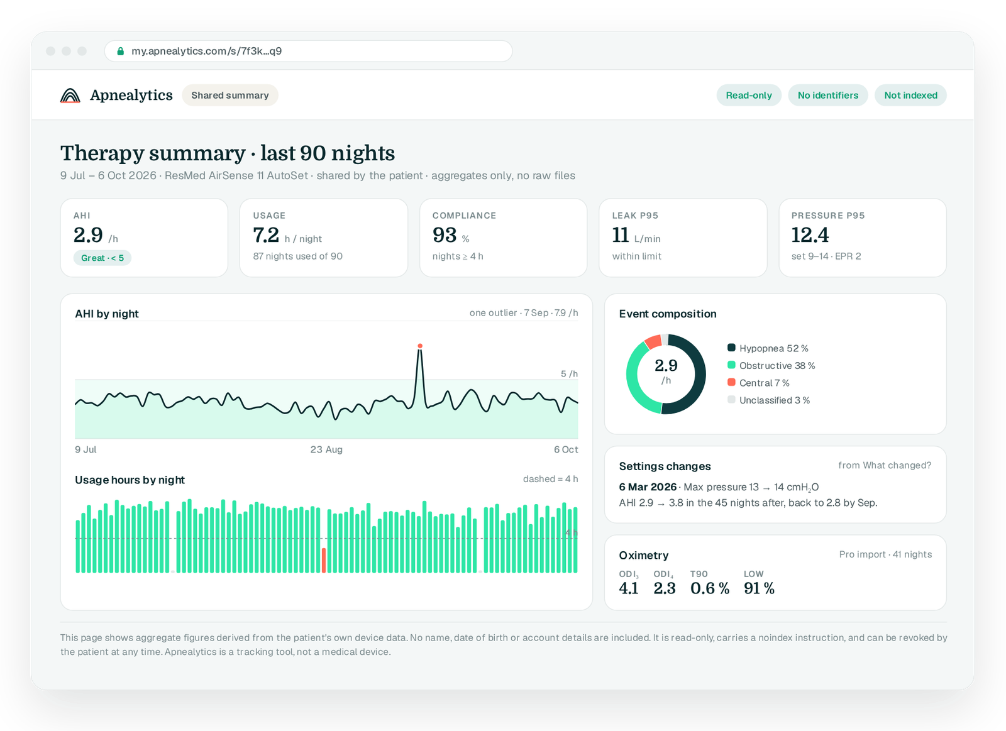Image resolution: width=1006 pixels, height=731 pixels.
Task: Click the Hypopnea dark legend swatch
Action: click(731, 348)
